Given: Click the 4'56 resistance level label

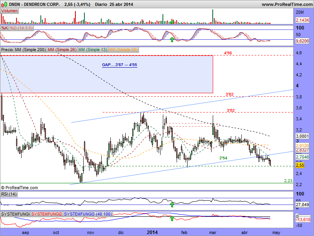Looking at the screenshot, I should [x=228, y=53].
